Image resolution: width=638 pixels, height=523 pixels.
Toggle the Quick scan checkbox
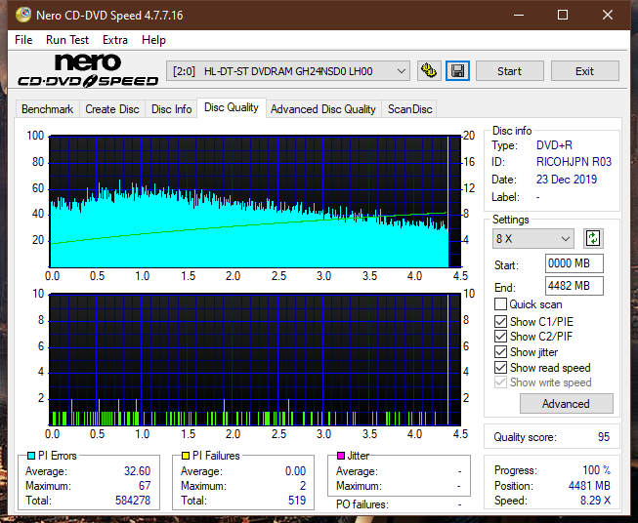click(500, 304)
